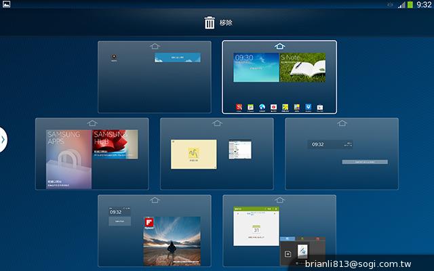Click the house icon on the top-left page
The image size is (434, 271).
[x=155, y=46]
